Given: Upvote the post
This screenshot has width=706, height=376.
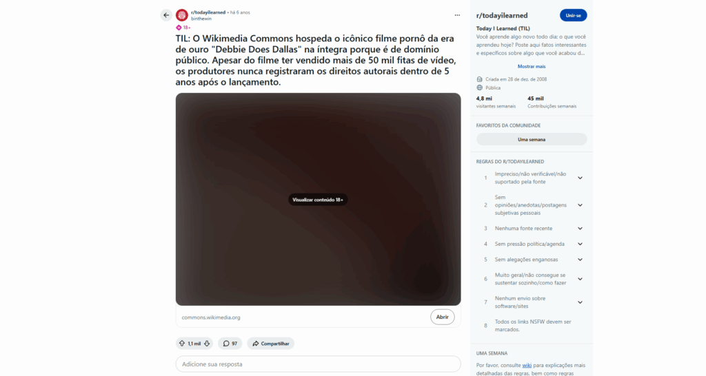Looking at the screenshot, I should [x=182, y=344].
